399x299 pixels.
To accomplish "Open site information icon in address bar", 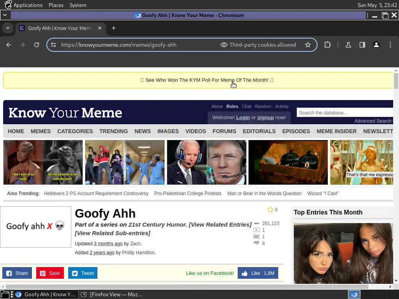I will tap(53, 45).
